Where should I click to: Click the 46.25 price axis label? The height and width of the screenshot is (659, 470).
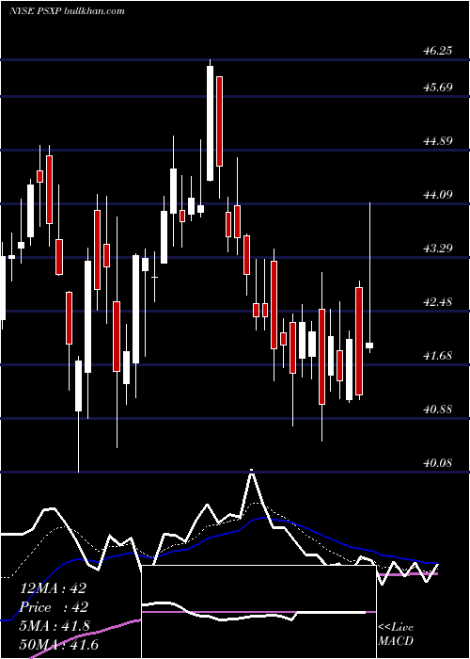pos(438,51)
